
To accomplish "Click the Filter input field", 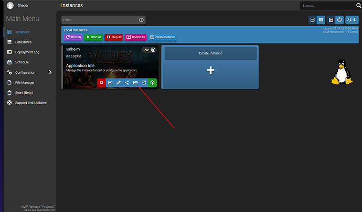I will click(103, 20).
